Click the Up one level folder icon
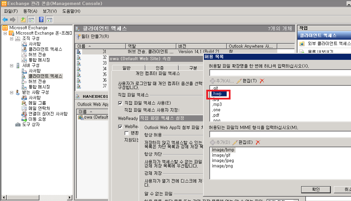 tap(23, 20)
